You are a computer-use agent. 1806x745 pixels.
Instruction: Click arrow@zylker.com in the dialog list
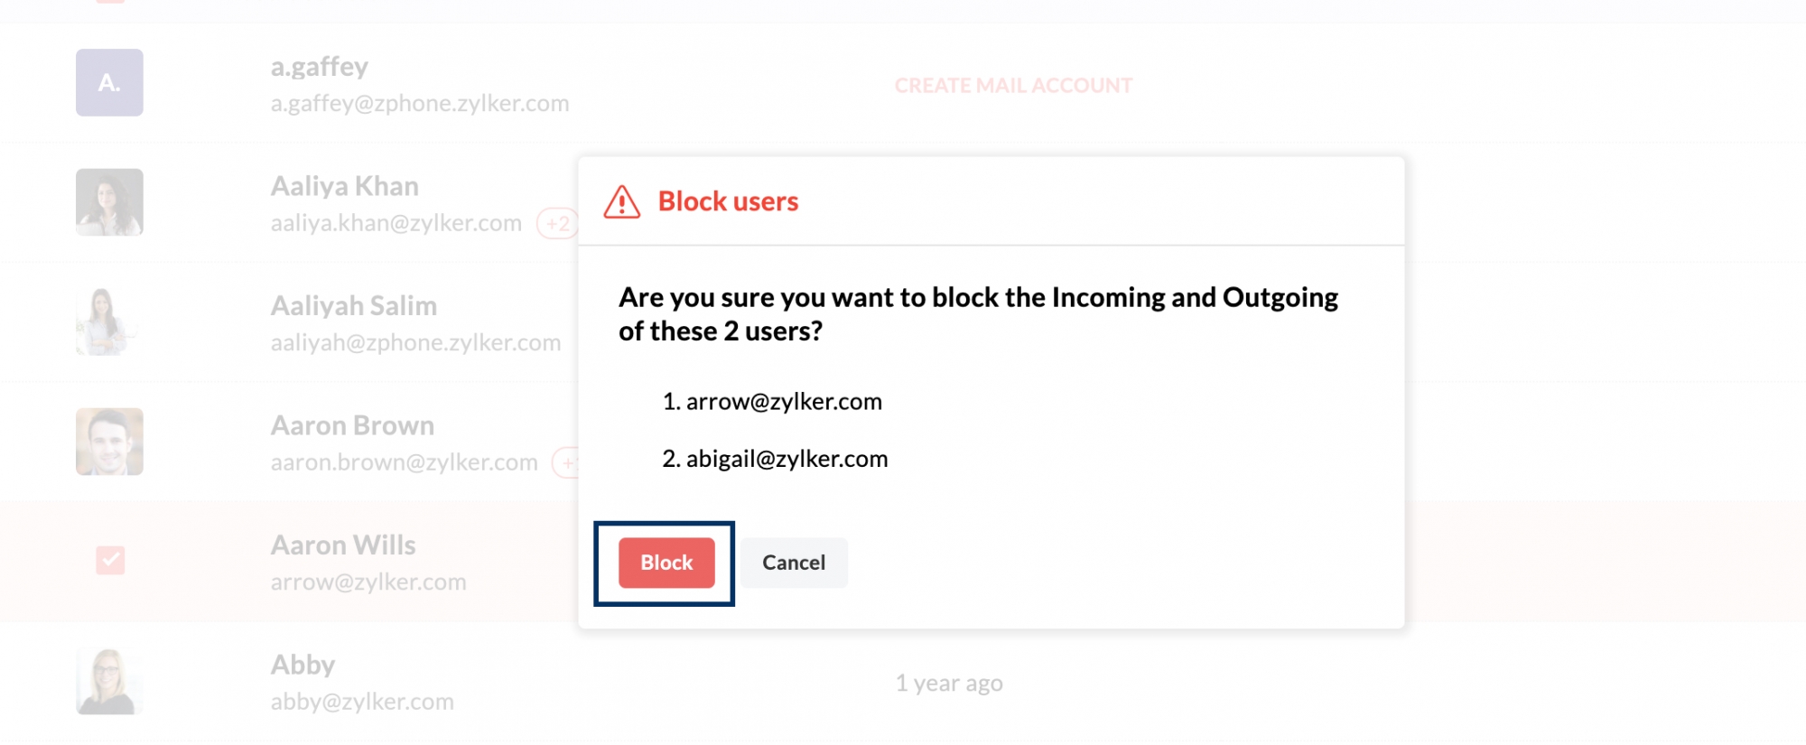(784, 402)
